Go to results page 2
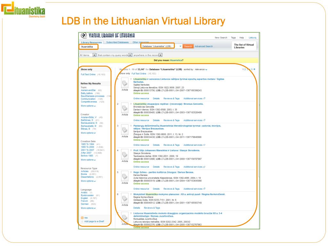 [245, 70]
